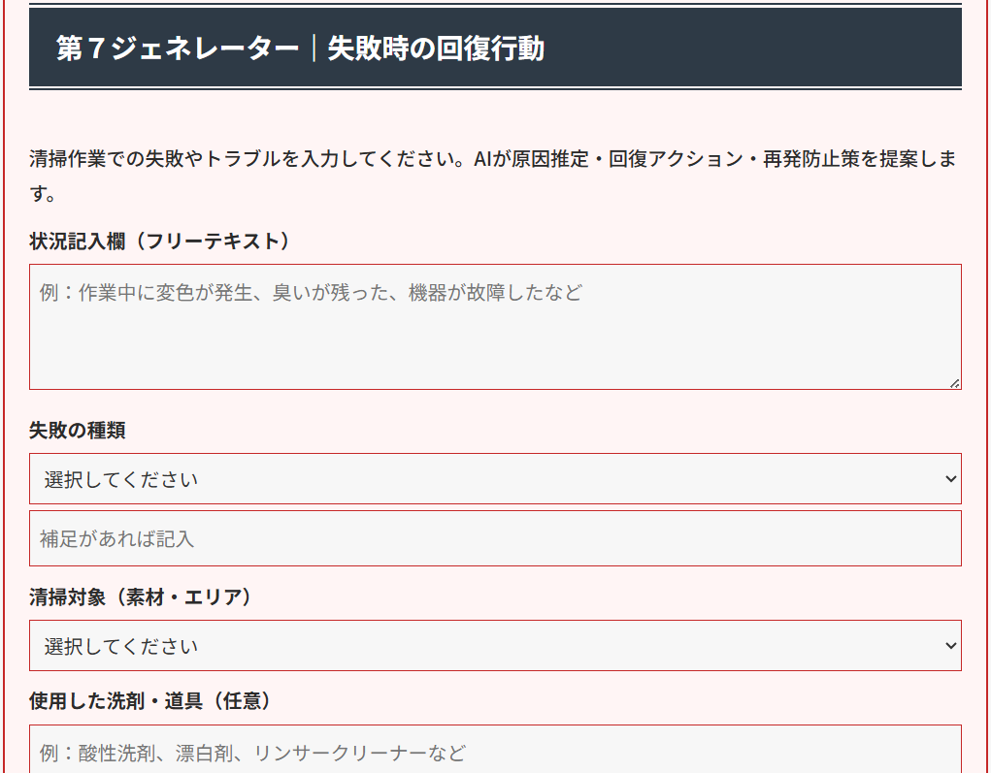Click the 例：作業中に変色が発生 placeholder text
This screenshot has width=991, height=773.
(x=311, y=292)
